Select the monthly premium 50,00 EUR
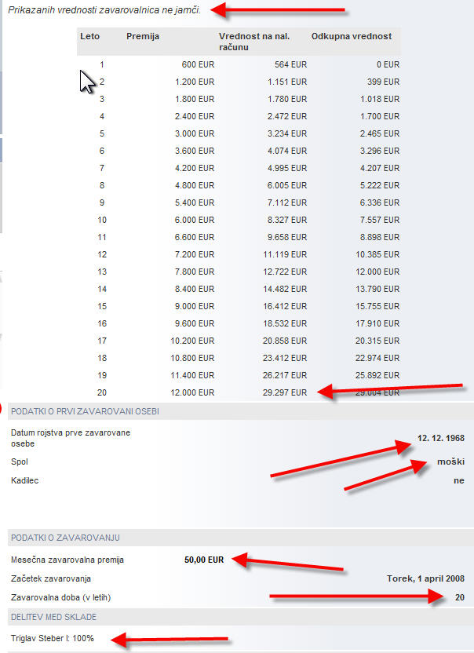 click(204, 560)
